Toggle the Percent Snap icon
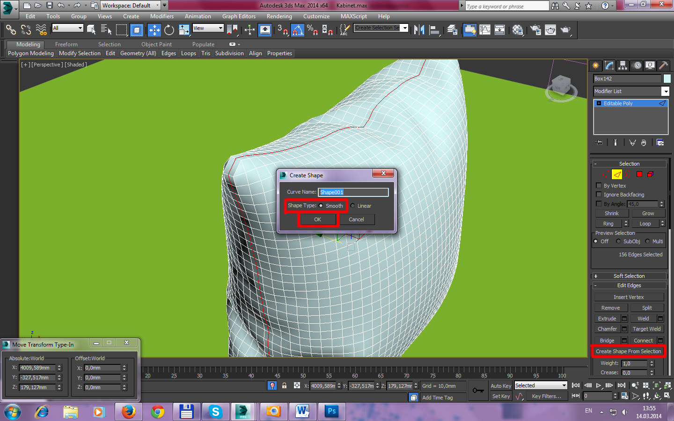The width and height of the screenshot is (674, 421). click(x=312, y=30)
